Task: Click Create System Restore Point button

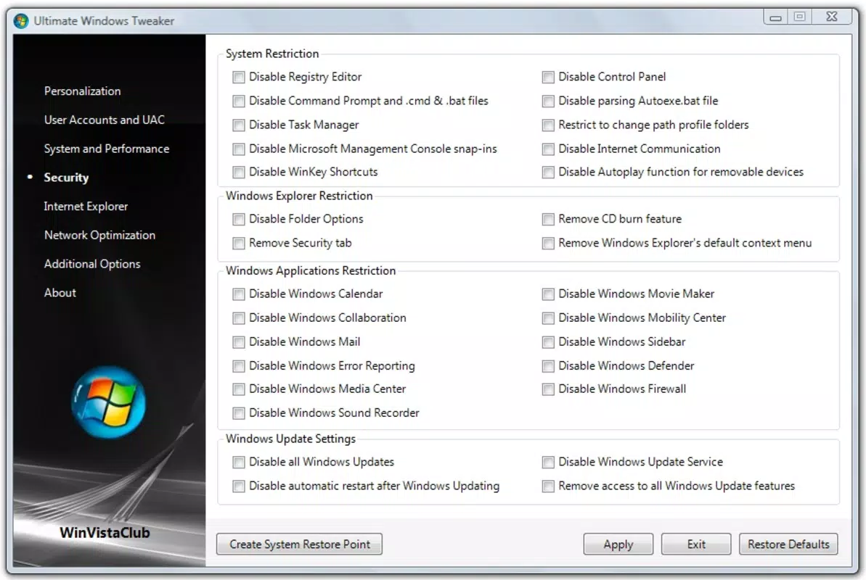Action: [299, 544]
